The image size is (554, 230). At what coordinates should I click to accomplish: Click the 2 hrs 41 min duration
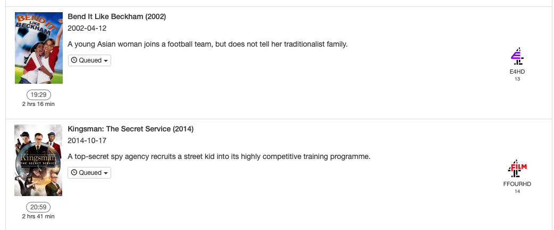pos(38,216)
